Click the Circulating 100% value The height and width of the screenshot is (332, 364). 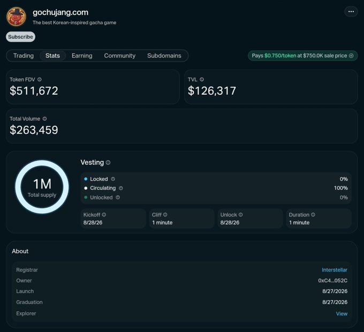pyautogui.click(x=341, y=188)
